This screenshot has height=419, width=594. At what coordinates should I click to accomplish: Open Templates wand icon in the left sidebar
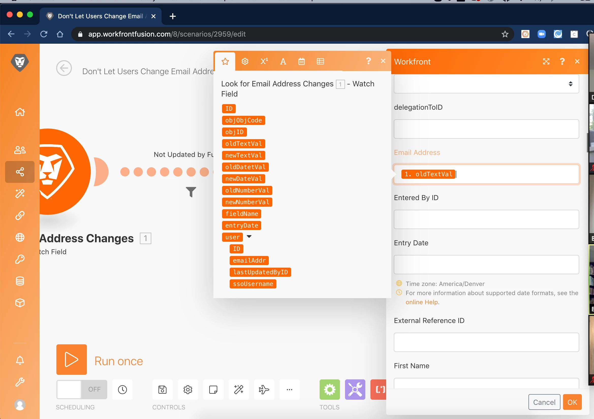coord(20,194)
